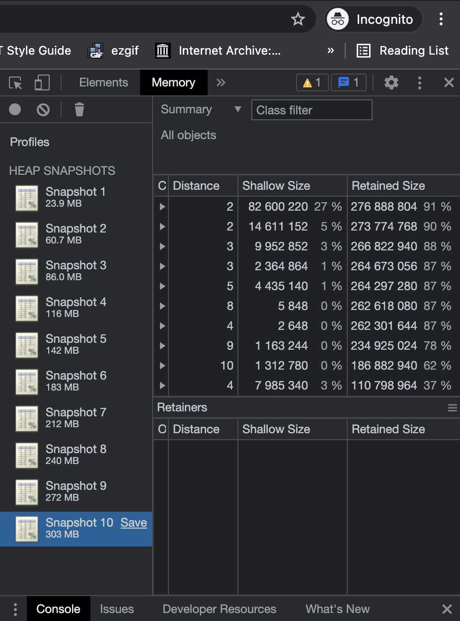Viewport: 460px width, 621px height.
Task: Click the Class filter input field
Action: point(311,109)
